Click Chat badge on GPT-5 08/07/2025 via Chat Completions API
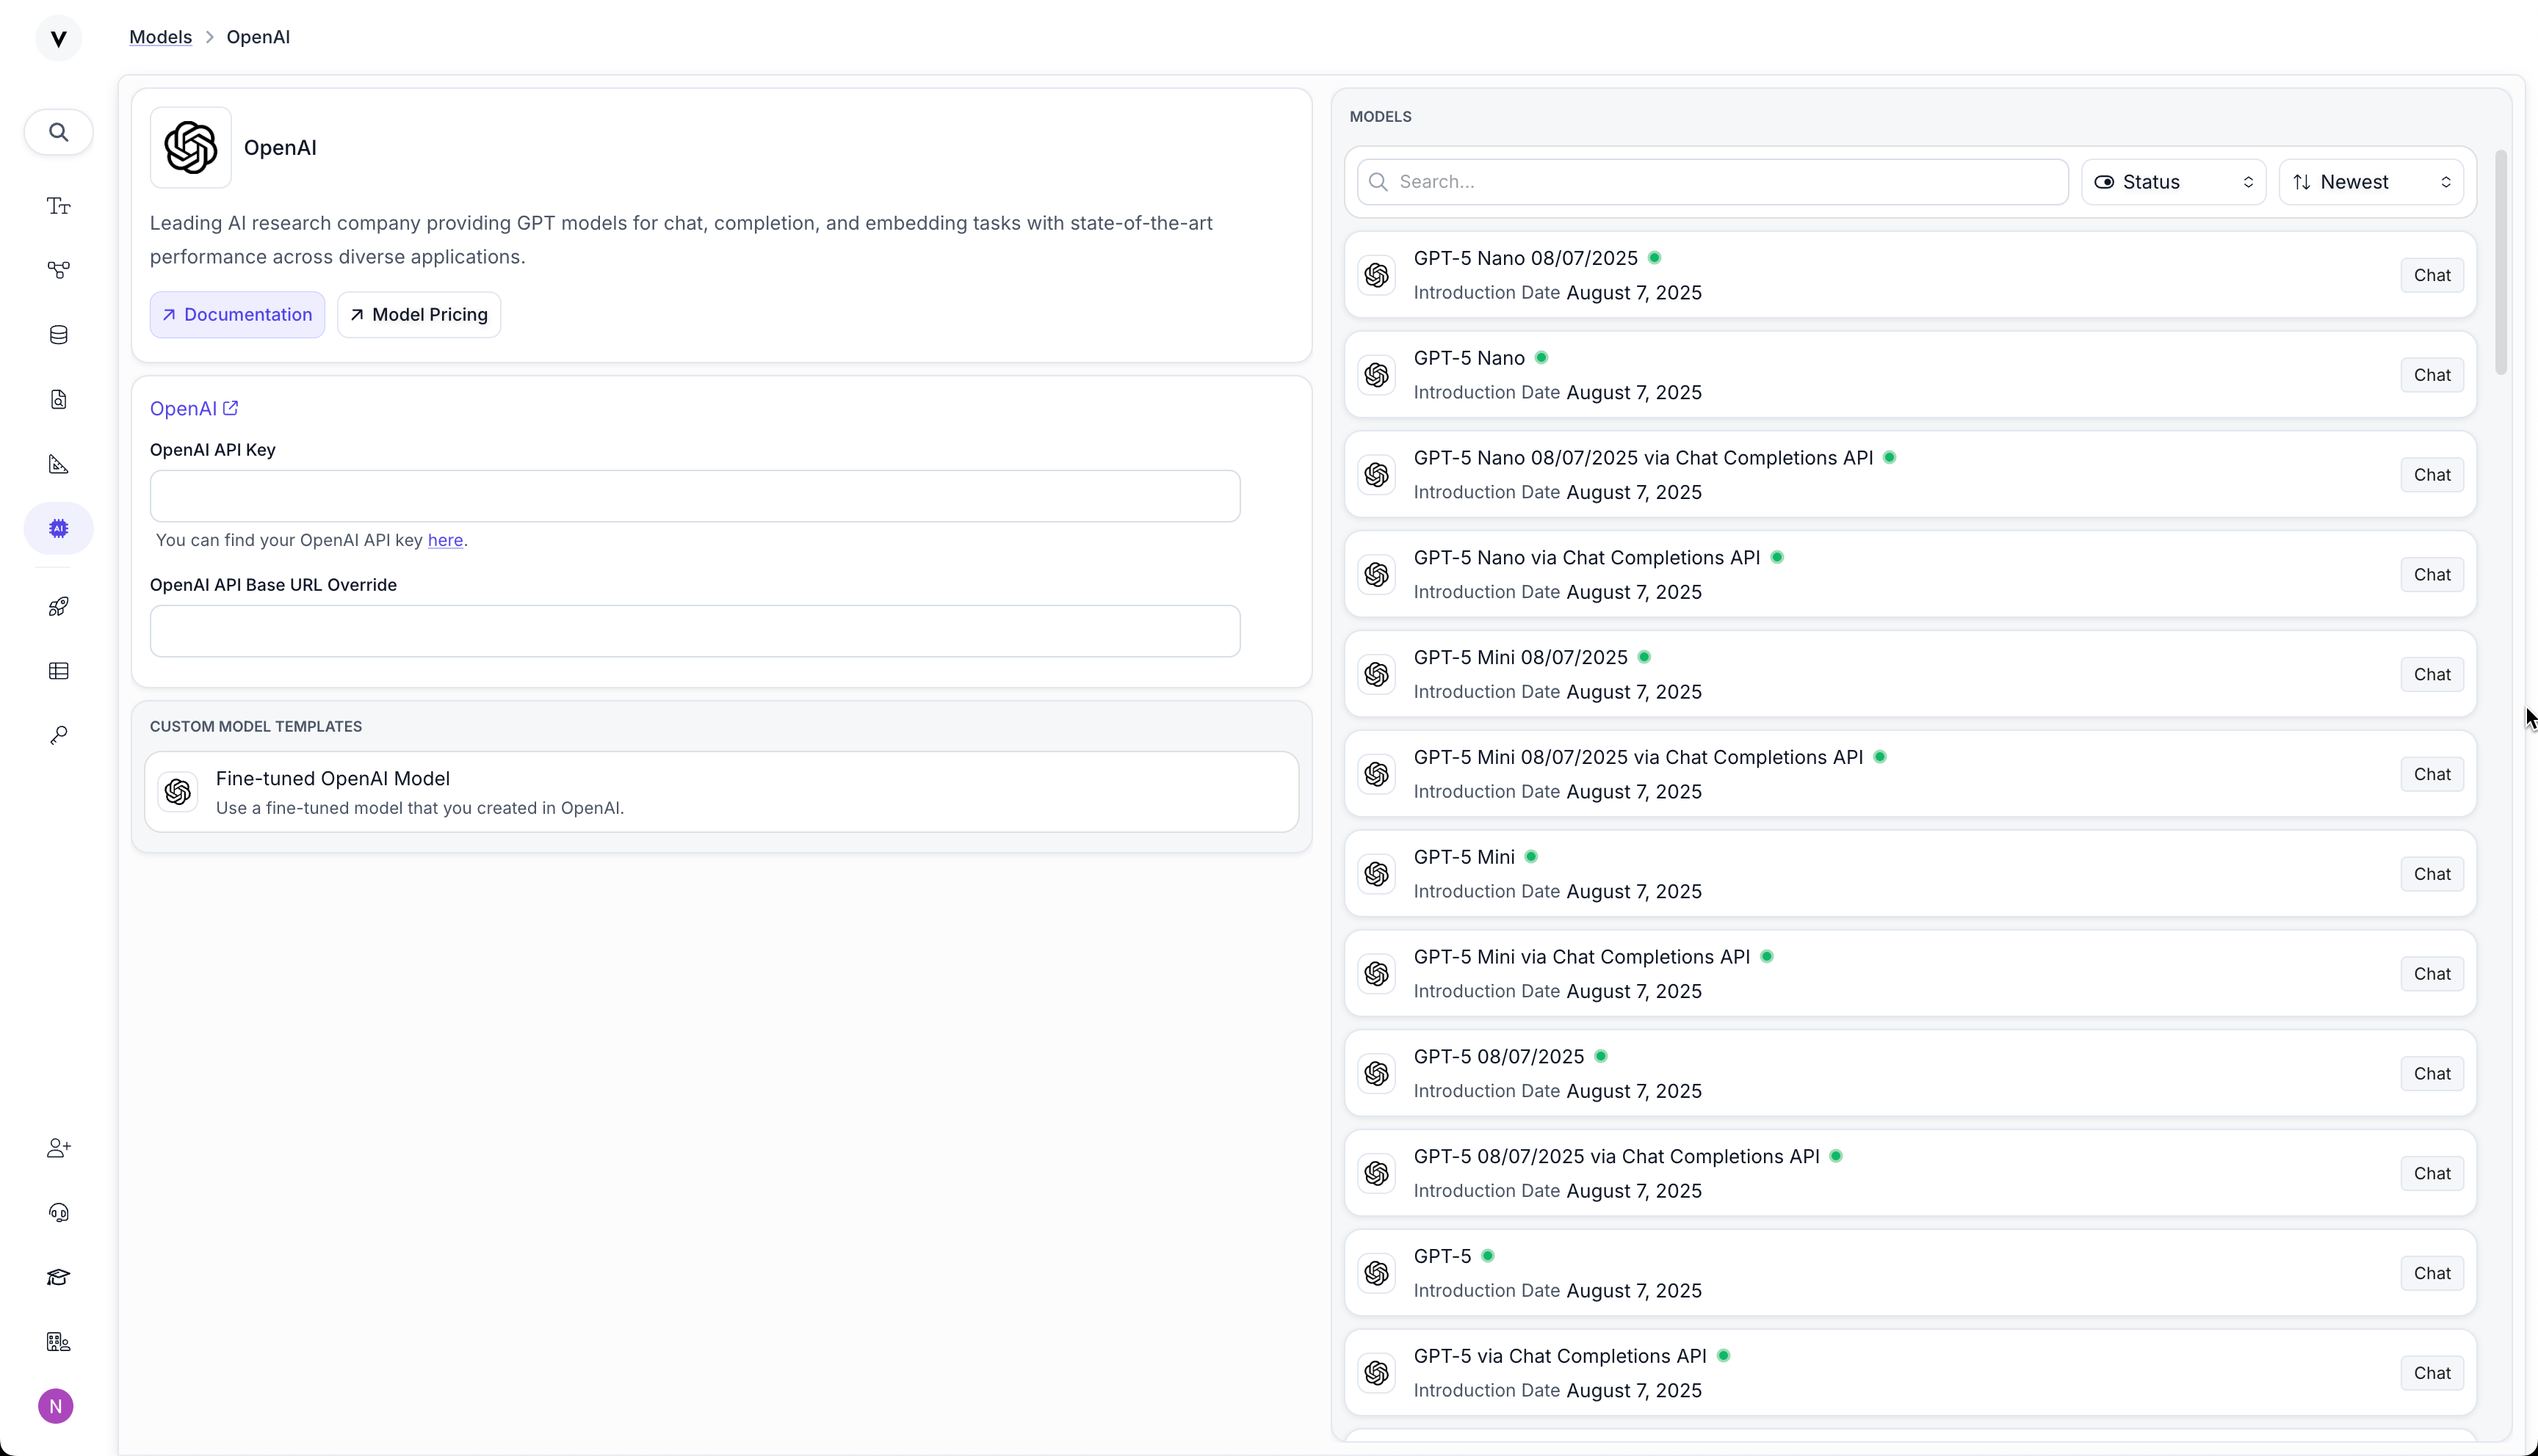2538x1456 pixels. tap(2432, 1173)
